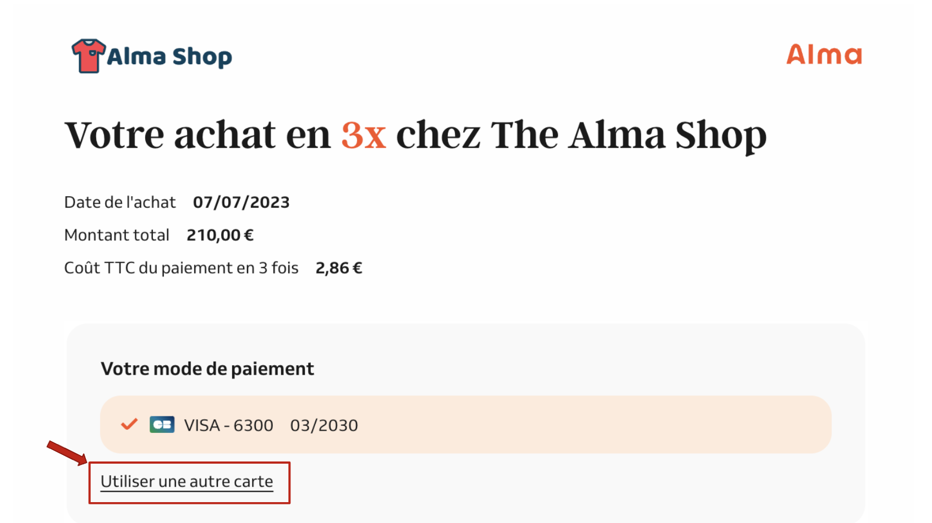Click the purchase date 07/07/2023
The height and width of the screenshot is (523, 932).
coord(241,202)
